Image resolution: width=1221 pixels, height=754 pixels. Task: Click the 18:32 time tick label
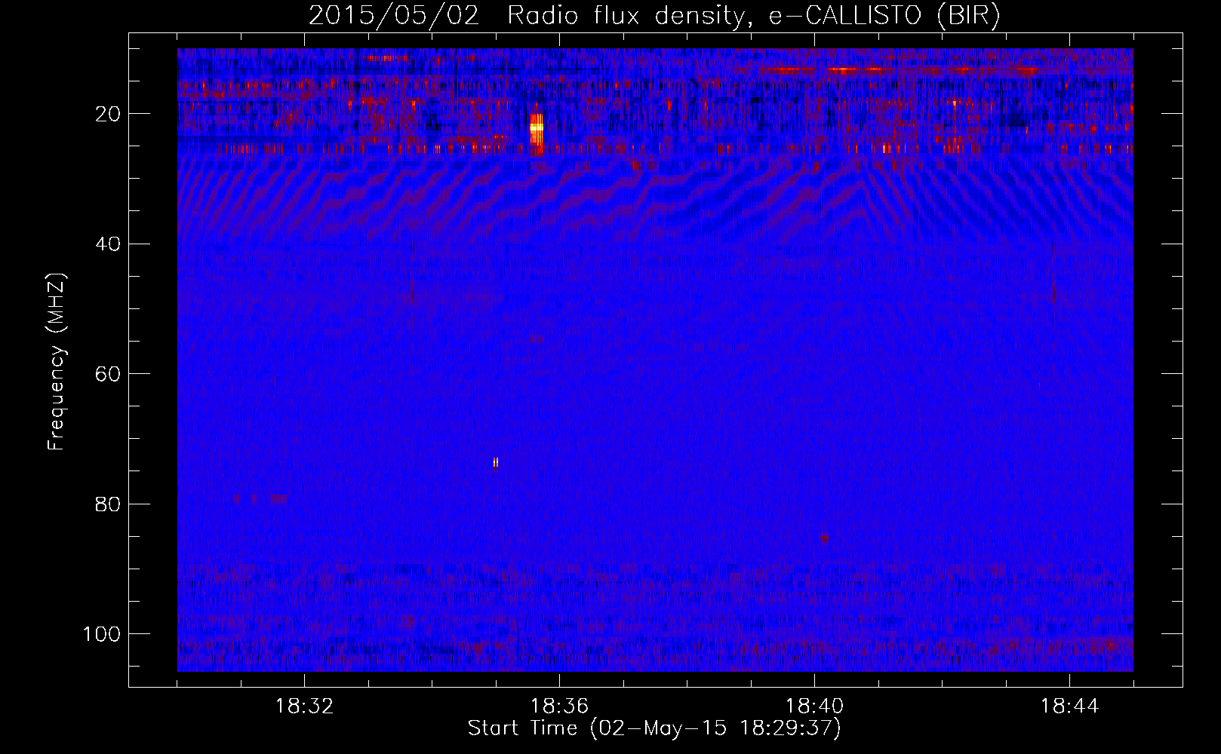pyautogui.click(x=304, y=706)
